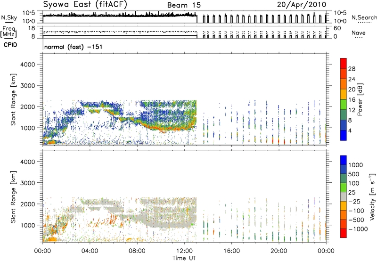
Task: Click the date '20/Apr/2010'
Action: click(302, 5)
